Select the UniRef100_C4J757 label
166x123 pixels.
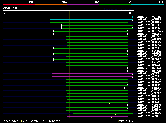149,62
